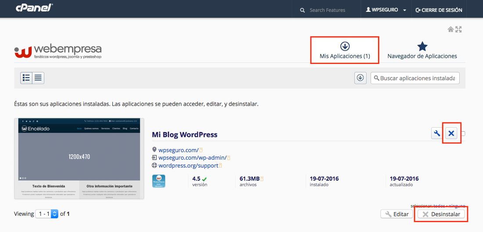
Task: Go to cPanel home via house icon
Action: pyautogui.click(x=451, y=29)
